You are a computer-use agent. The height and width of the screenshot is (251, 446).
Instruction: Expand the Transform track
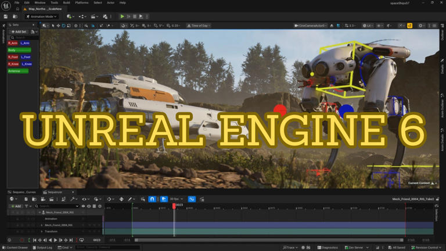pyautogui.click(x=42, y=231)
